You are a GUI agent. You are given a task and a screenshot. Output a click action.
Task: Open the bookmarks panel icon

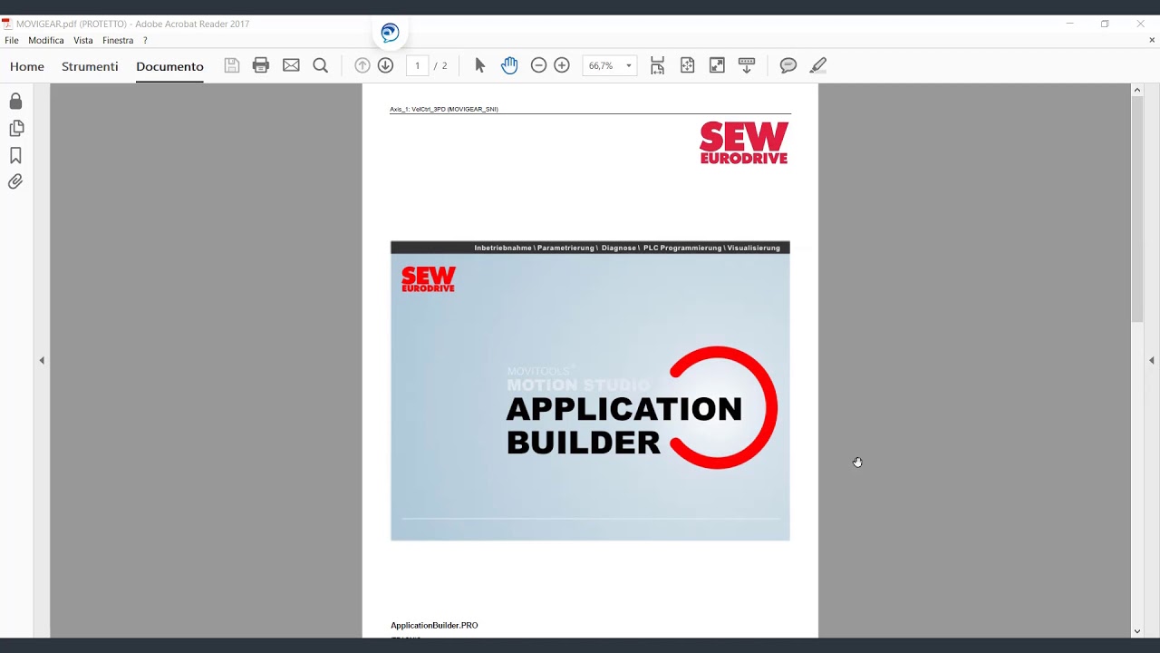pyautogui.click(x=15, y=155)
